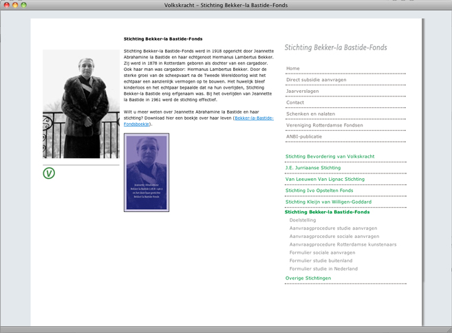452x333 pixels.
Task: Open Vereniging Rotterdamse Fondsen
Action: coord(324,125)
